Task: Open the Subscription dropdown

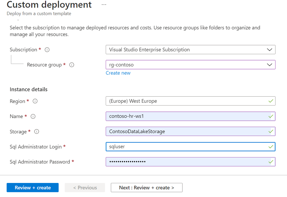Action: [x=190, y=50]
